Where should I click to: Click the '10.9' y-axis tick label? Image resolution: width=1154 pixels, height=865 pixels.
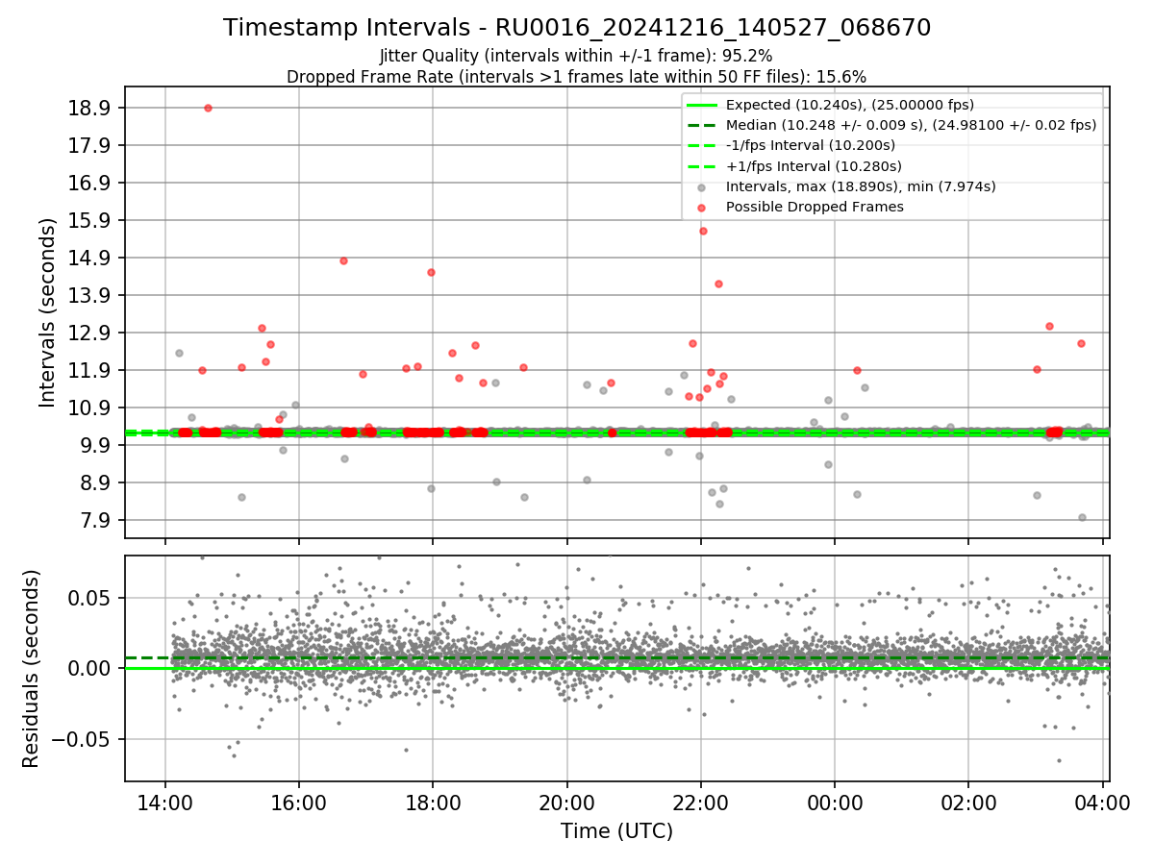coord(88,408)
